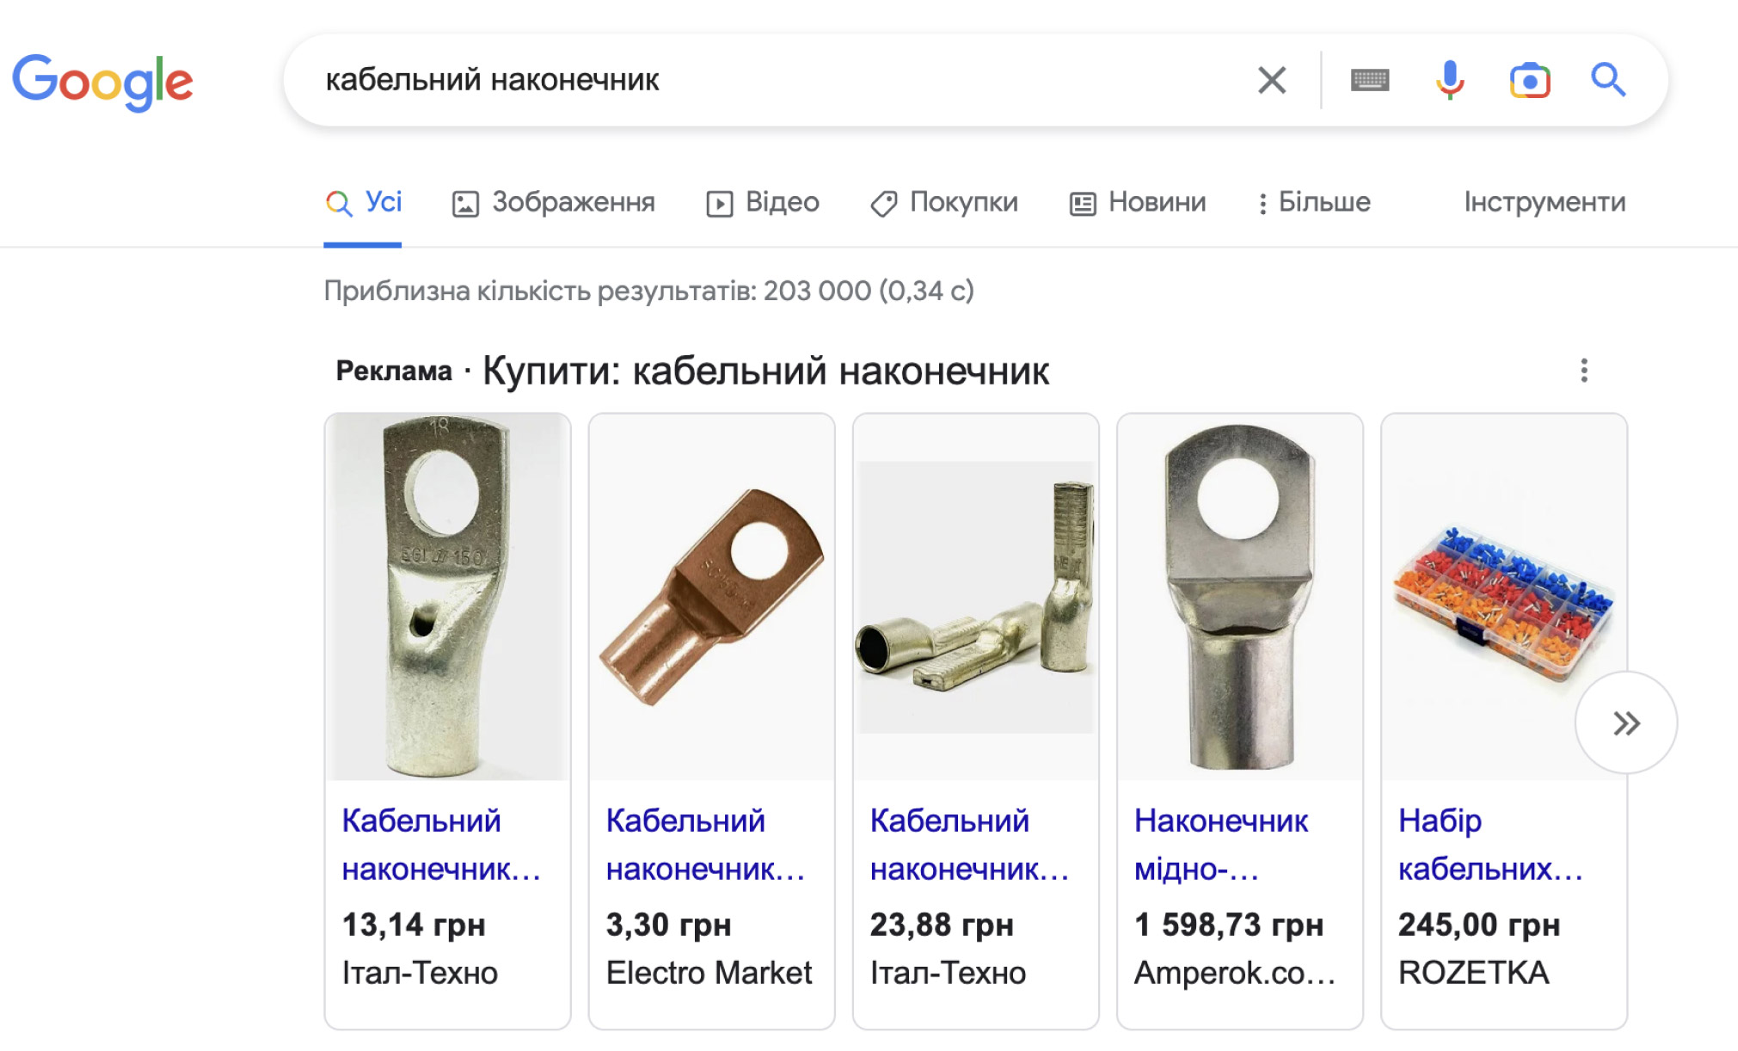This screenshot has height=1051, width=1738.
Task: Click the Amperok lug product image
Action: pyautogui.click(x=1239, y=597)
